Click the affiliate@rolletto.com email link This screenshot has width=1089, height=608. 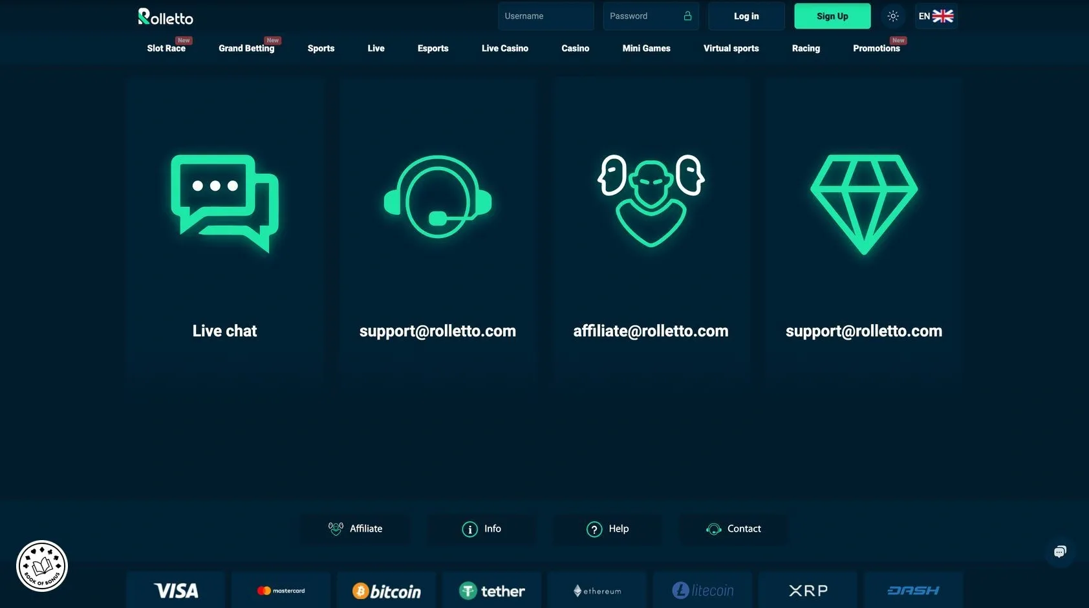click(651, 331)
